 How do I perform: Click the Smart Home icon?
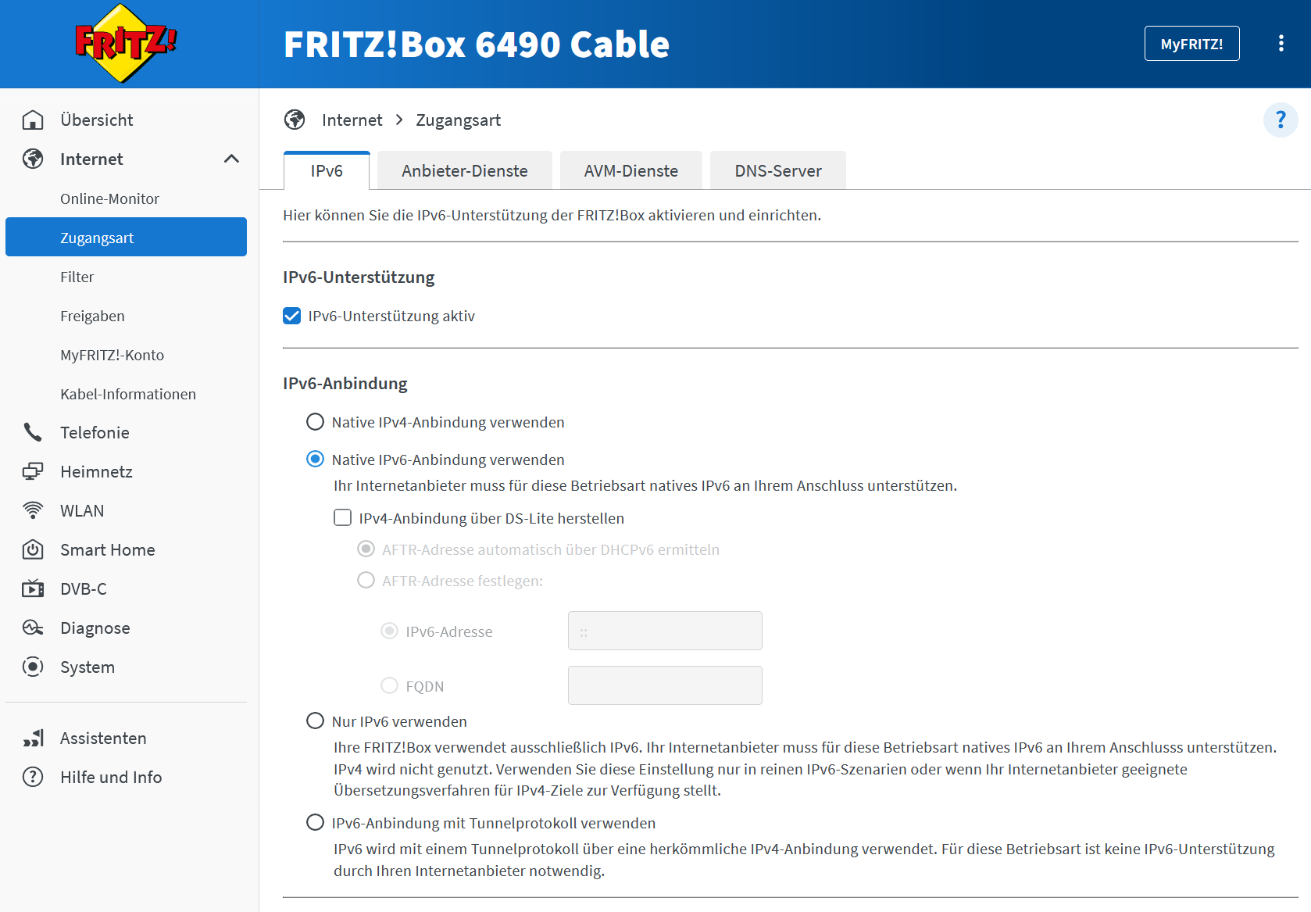33,549
